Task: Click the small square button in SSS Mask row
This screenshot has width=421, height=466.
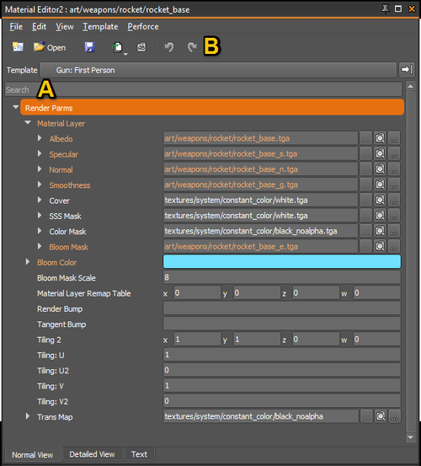Action: point(365,215)
